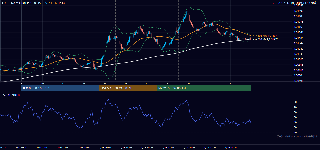Click RSI scale value 40
The image size is (320, 150).
point(295,122)
